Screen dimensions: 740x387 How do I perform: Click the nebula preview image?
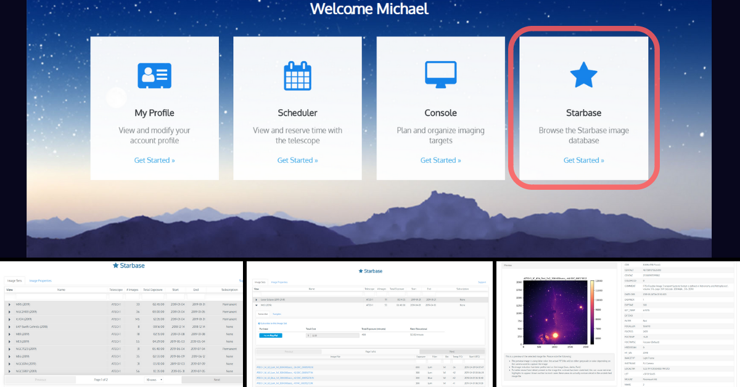[x=555, y=312]
